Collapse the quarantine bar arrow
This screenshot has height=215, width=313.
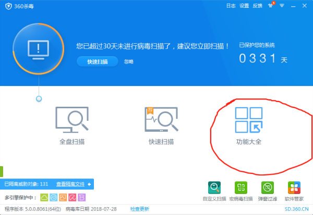coord(89,184)
